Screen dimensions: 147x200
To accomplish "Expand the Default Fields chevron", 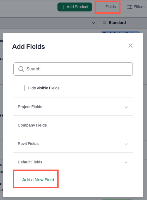I will click(126, 162).
